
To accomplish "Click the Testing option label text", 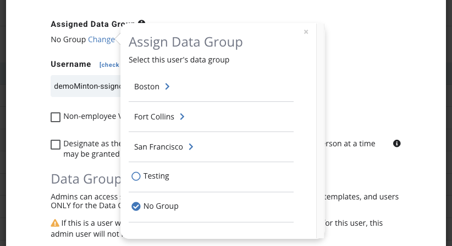I will coord(156,176).
